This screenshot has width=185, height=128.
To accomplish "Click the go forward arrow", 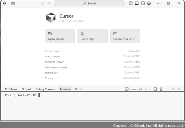I will (x=49, y=3).
